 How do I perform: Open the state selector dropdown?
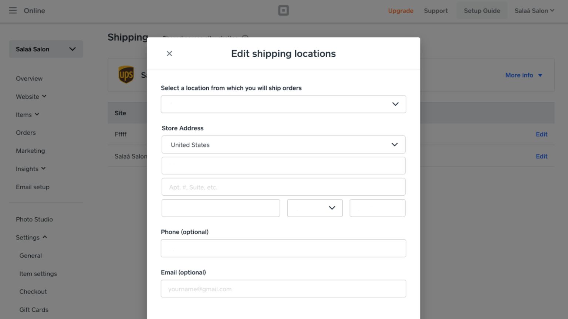315,208
